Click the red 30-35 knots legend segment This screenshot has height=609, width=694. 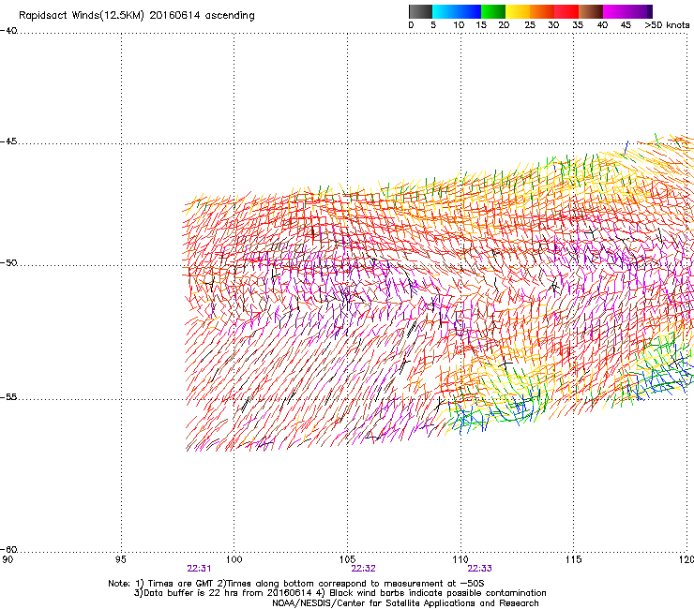(566, 11)
